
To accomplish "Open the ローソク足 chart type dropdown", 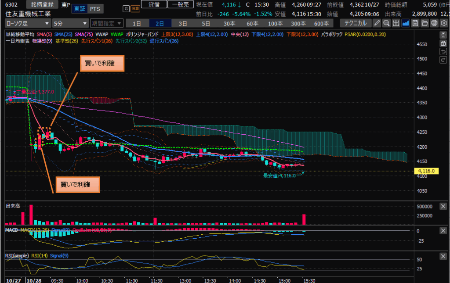I will [27, 23].
